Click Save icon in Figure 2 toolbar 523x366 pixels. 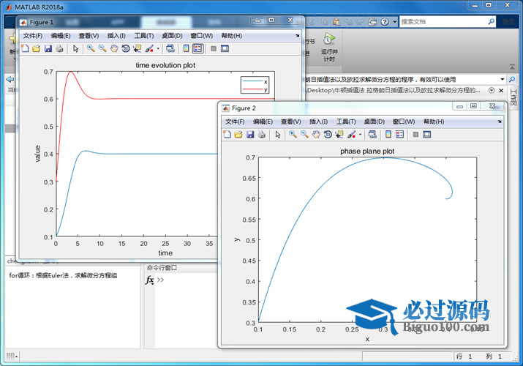(x=250, y=135)
